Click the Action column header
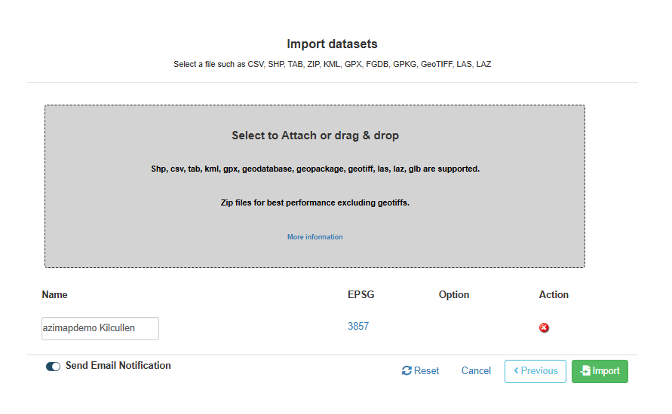Viewport: 672px width, 414px height. point(554,294)
